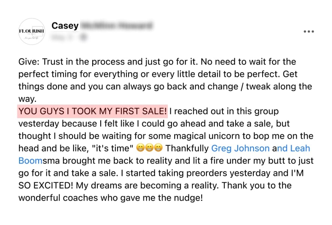The width and height of the screenshot is (332, 225).
Task: Click the Flourish profile picture
Action: coord(32,31)
